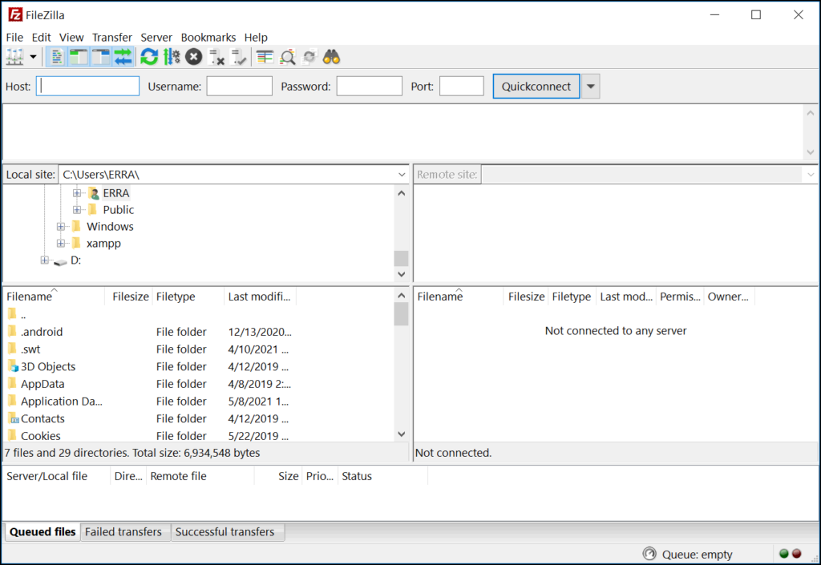This screenshot has width=821, height=565.
Task: Click remote Owner... column header
Action: coord(728,297)
